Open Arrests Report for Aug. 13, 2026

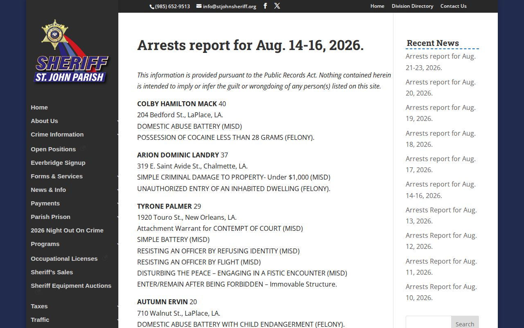tap(441, 215)
